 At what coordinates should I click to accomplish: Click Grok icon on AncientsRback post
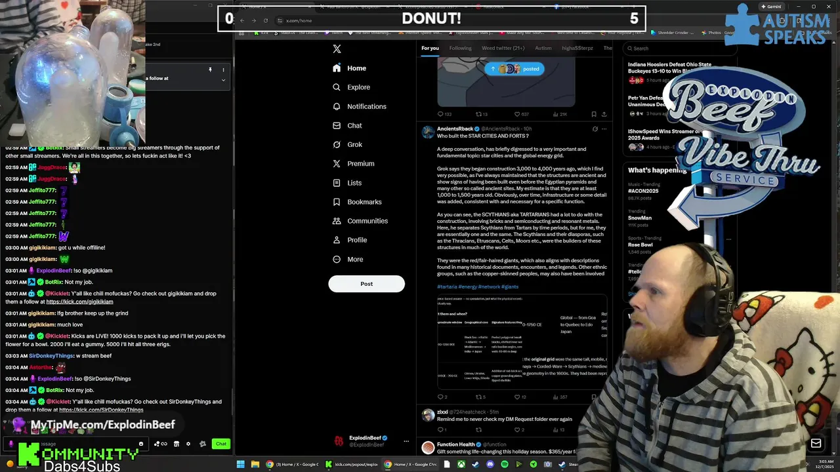[595, 129]
